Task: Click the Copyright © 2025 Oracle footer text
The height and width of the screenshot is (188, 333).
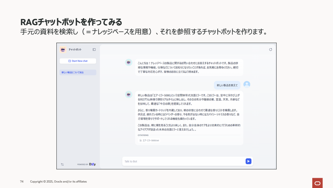Action: point(59,181)
